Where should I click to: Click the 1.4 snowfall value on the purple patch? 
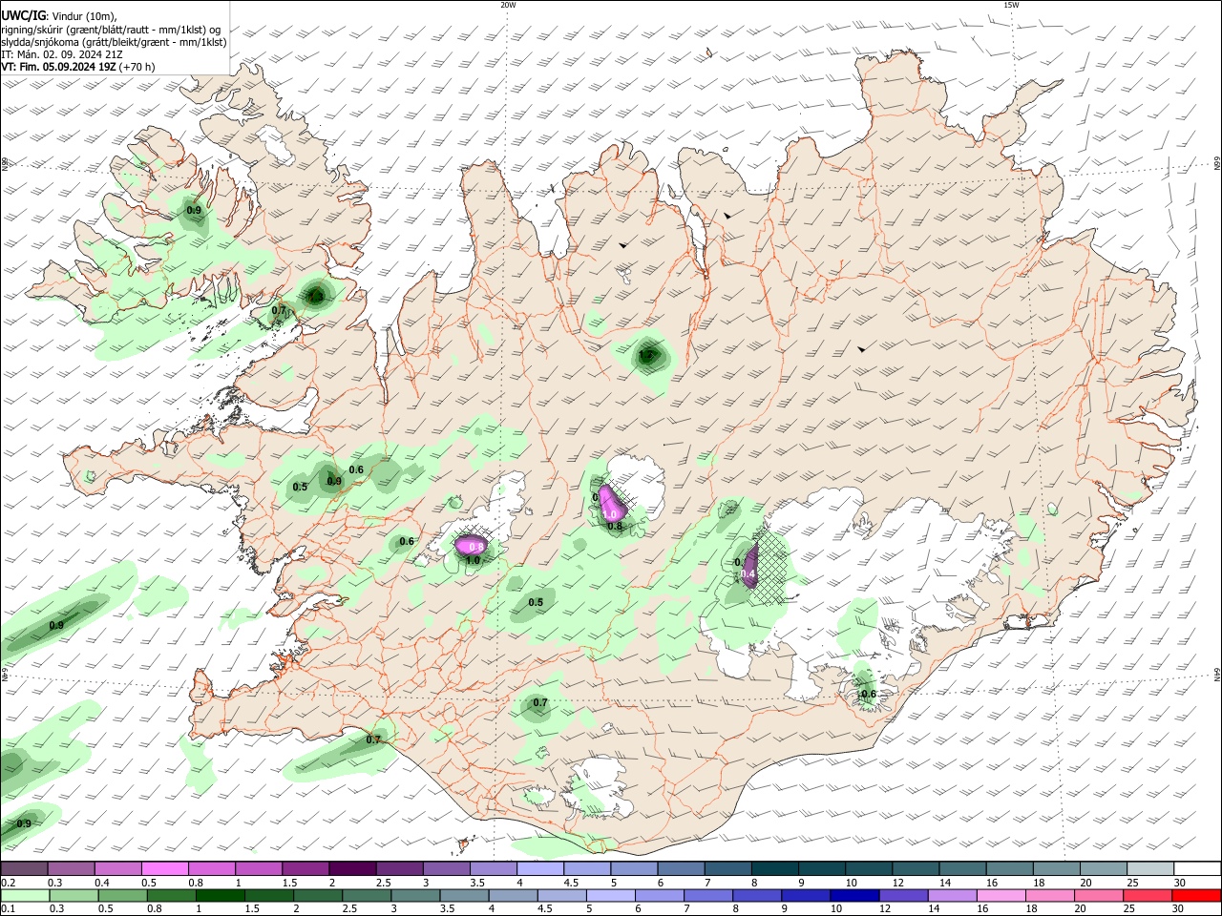click(x=748, y=574)
